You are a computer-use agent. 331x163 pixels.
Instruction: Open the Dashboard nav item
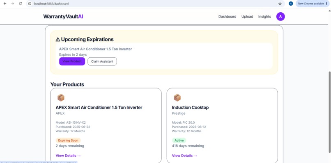227,16
